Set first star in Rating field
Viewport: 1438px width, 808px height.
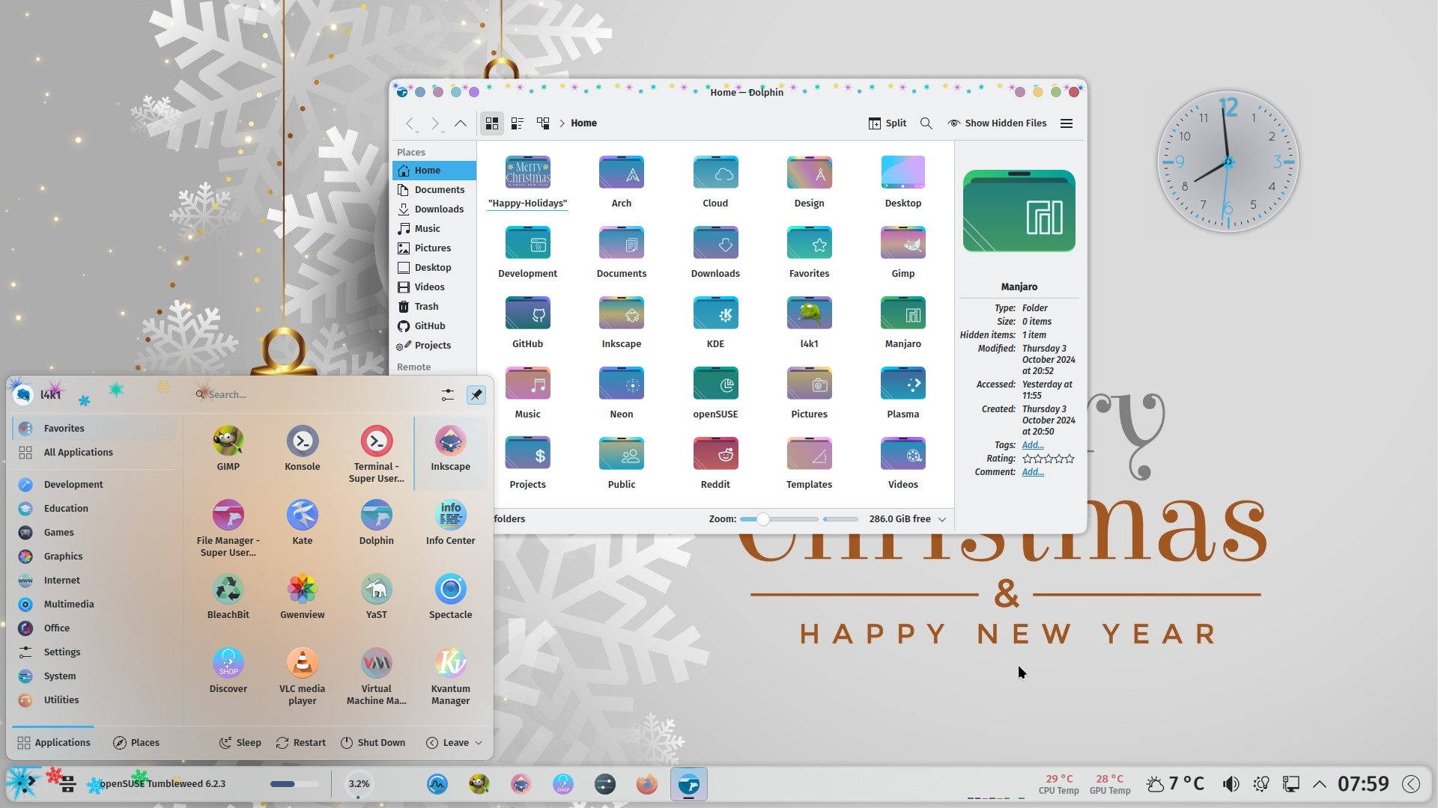(1027, 459)
